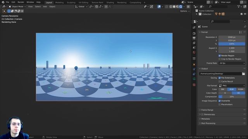Open the Physics properties tab icon
This screenshot has width=248, height=139.
(194, 69)
